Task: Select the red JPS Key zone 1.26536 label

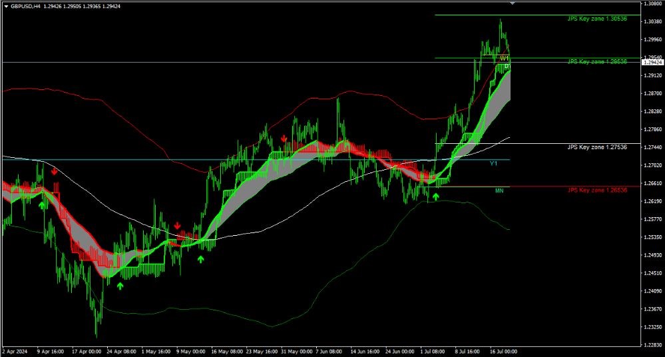Action: click(x=597, y=190)
